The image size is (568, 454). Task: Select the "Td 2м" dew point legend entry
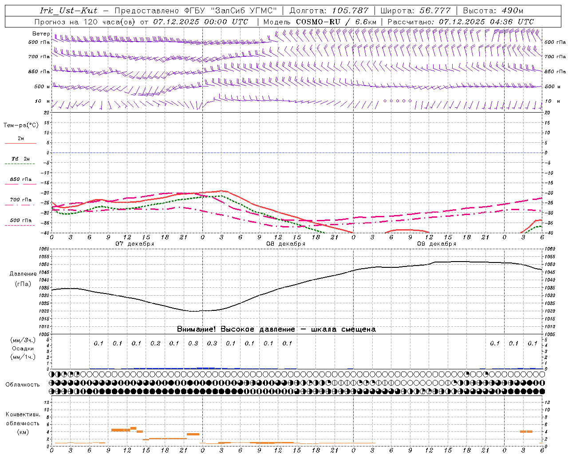[x=21, y=159]
